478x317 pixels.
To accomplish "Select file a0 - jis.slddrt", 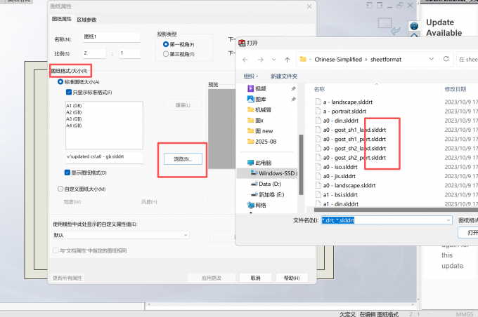I will click(340, 177).
